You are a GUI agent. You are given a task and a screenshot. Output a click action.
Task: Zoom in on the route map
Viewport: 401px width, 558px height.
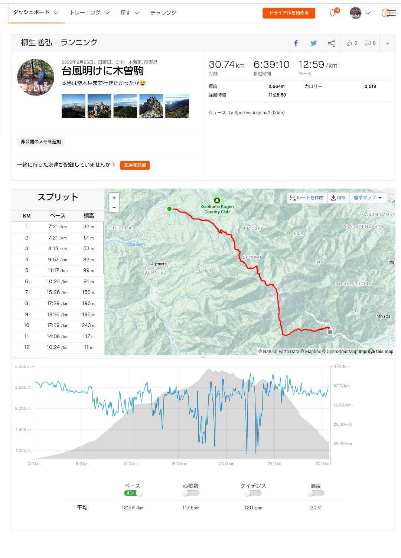[x=114, y=198]
